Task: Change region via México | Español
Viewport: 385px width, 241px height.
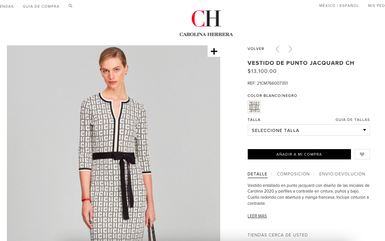Action: (x=339, y=6)
